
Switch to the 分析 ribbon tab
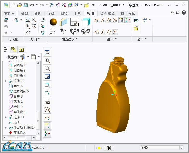pos(38,13)
